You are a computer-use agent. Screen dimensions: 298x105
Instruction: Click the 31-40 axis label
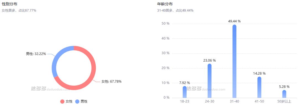click(x=234, y=102)
